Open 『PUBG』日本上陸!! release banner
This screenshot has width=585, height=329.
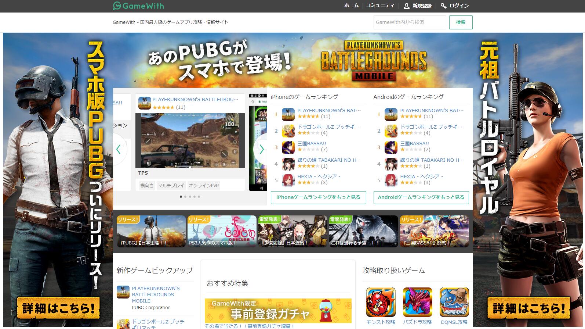(151, 231)
